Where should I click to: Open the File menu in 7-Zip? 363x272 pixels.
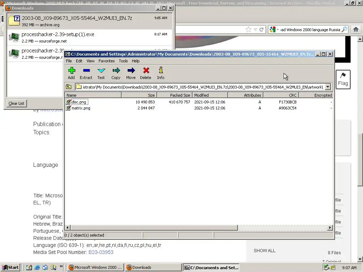click(69, 61)
